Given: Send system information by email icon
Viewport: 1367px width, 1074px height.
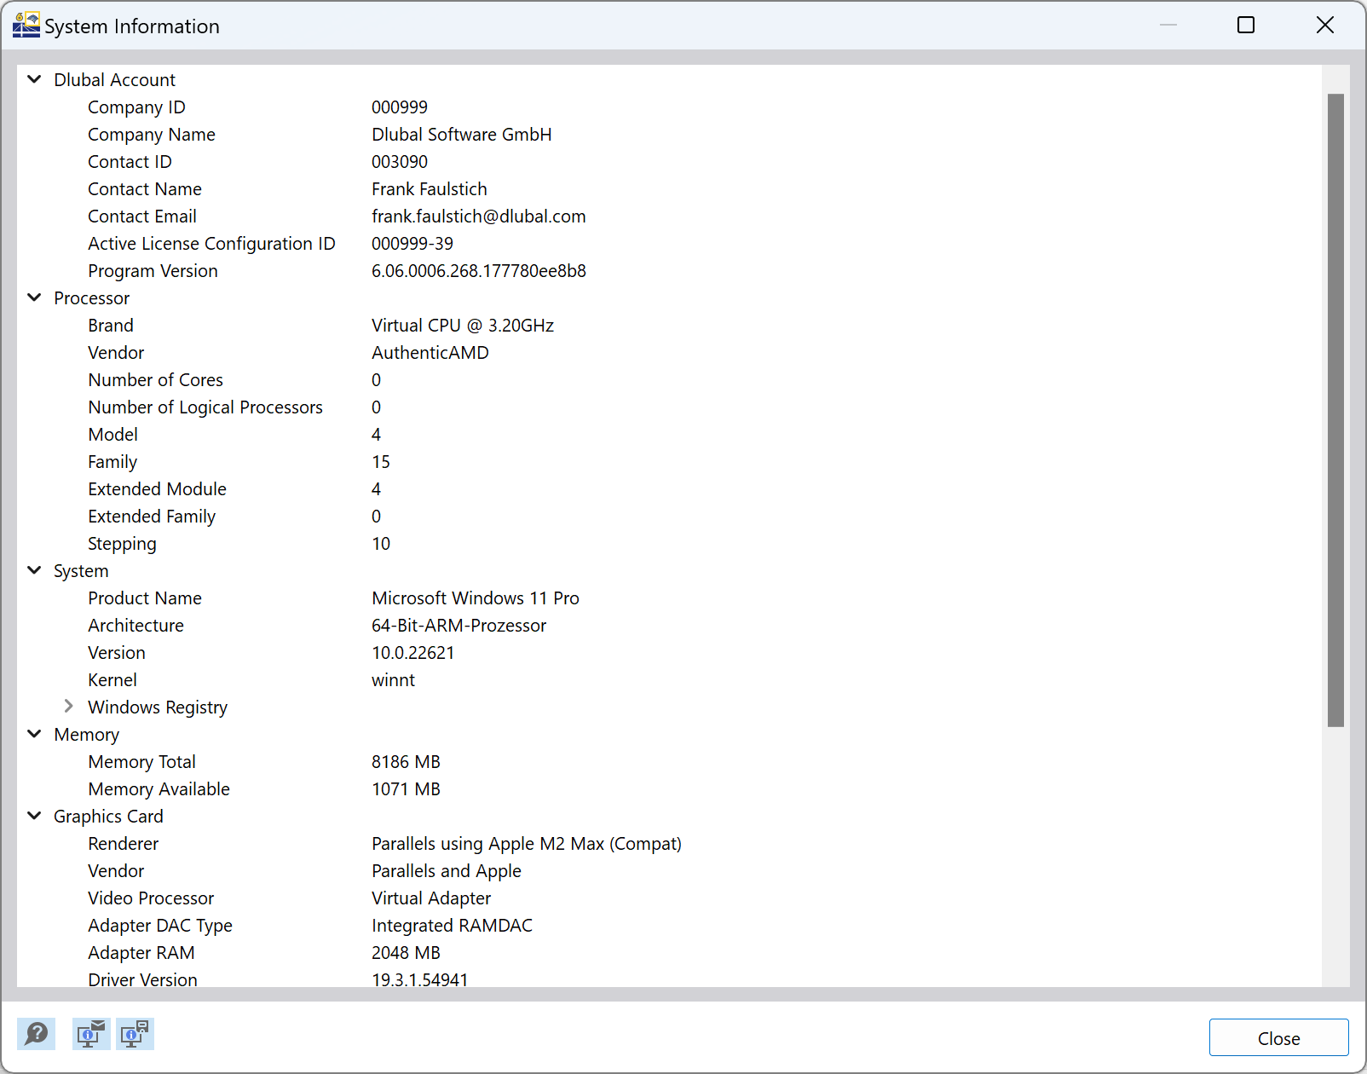Looking at the screenshot, I should (90, 1034).
